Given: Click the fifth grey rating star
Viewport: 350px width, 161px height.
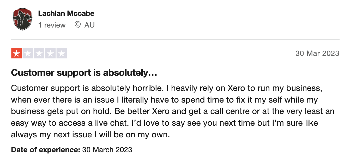Looking at the screenshot, I should click(x=62, y=53).
